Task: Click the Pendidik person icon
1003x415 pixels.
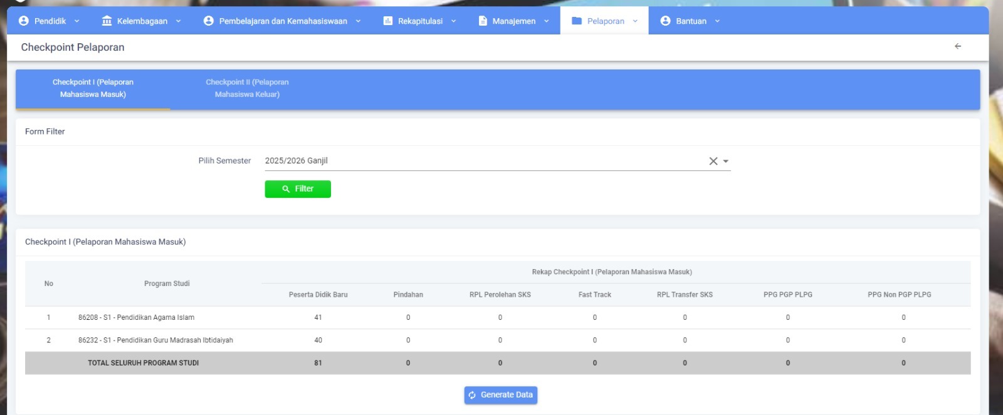Action: click(24, 21)
